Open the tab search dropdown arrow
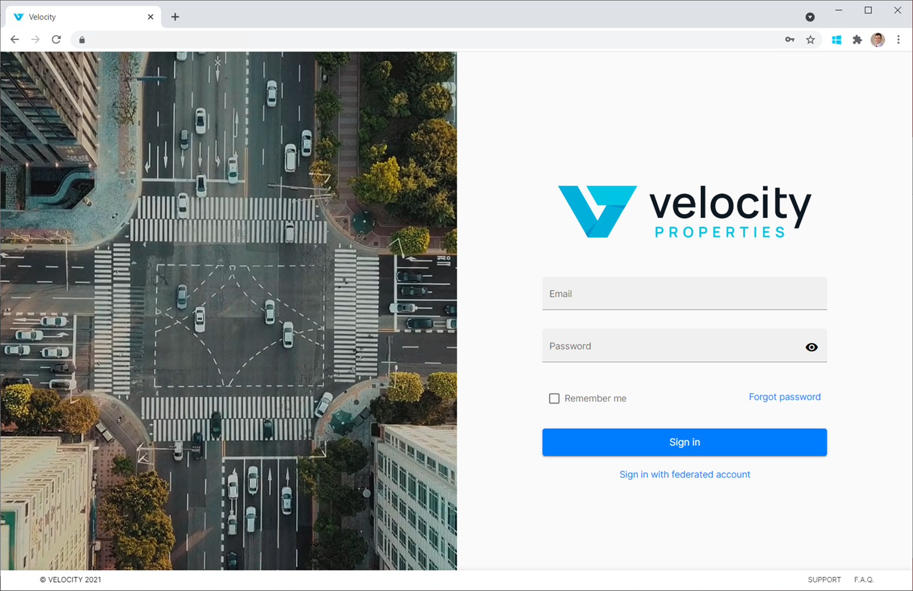 tap(810, 17)
